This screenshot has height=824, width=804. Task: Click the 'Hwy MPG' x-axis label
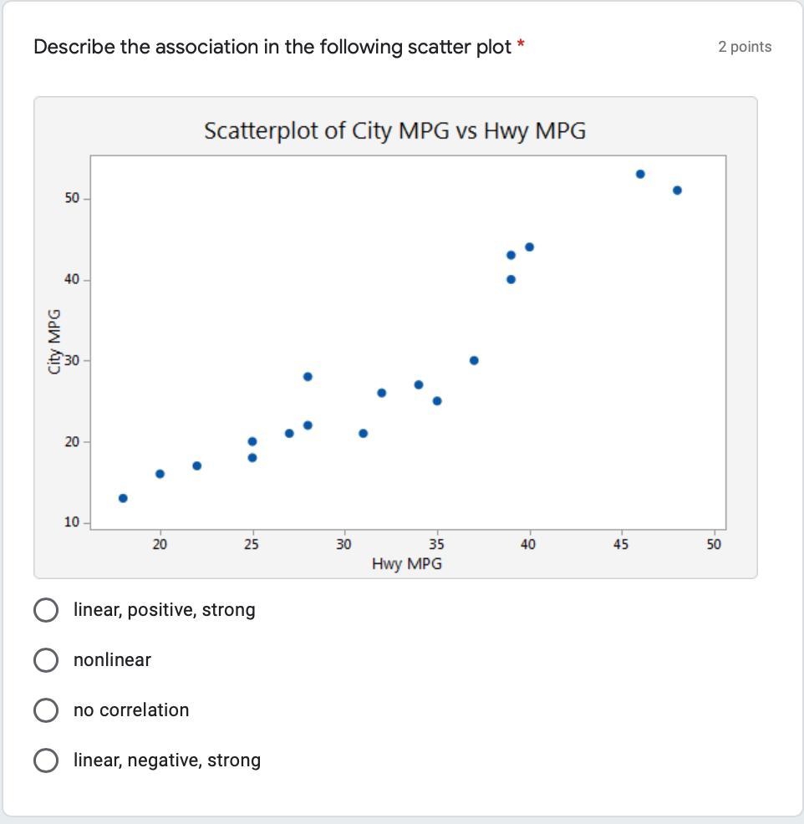(x=407, y=564)
